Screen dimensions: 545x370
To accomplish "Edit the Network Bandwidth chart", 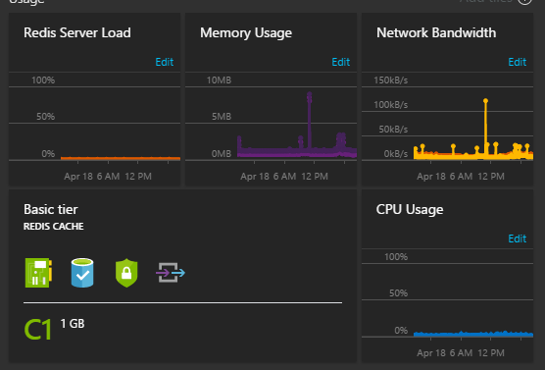I will (518, 62).
